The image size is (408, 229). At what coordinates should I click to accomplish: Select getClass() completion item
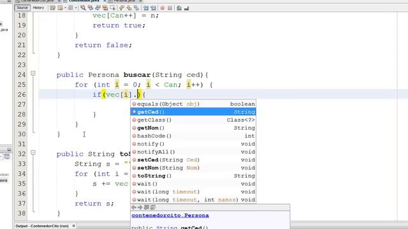click(193, 120)
